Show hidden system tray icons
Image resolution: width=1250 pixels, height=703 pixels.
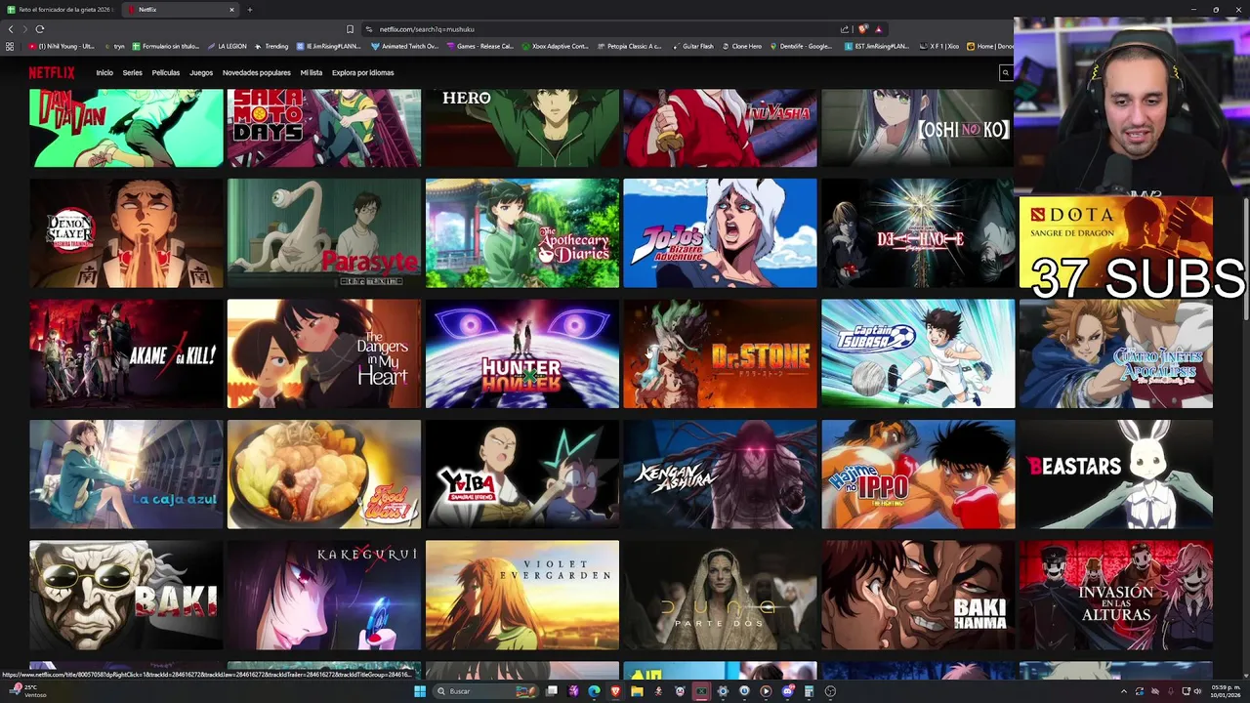(x=1123, y=691)
